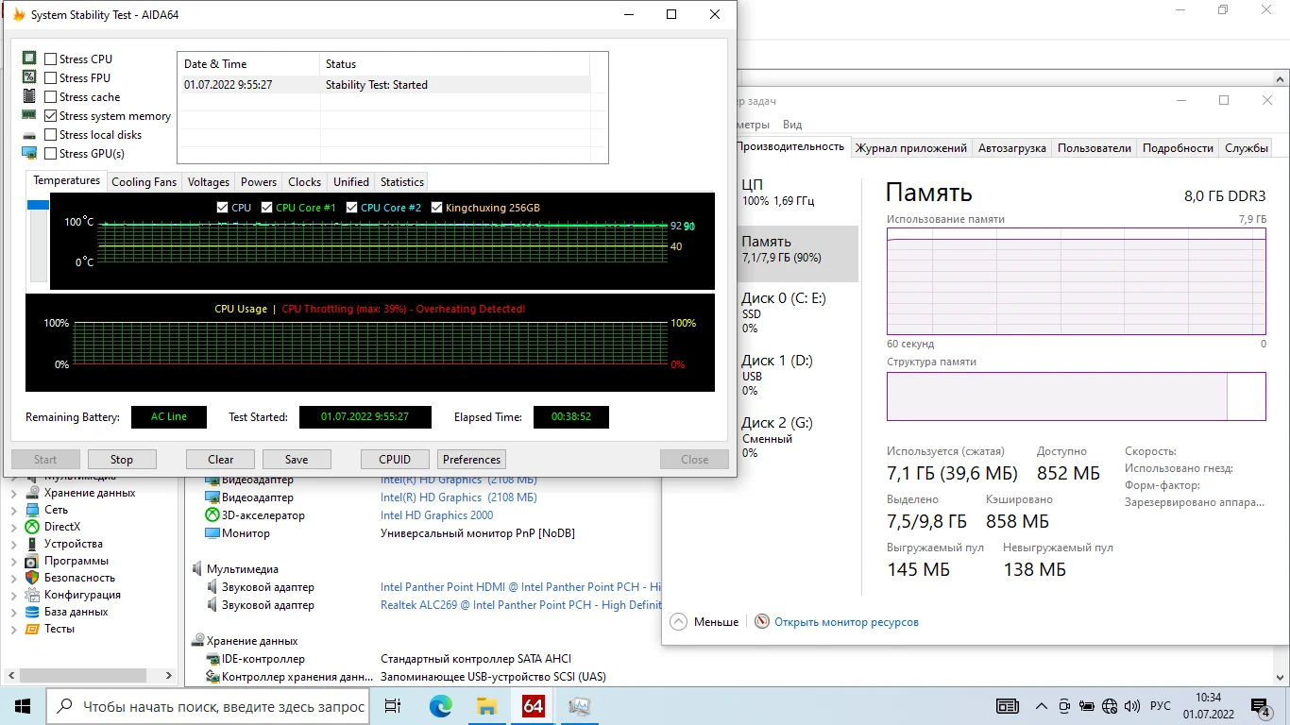Click the Save button

coord(297,460)
